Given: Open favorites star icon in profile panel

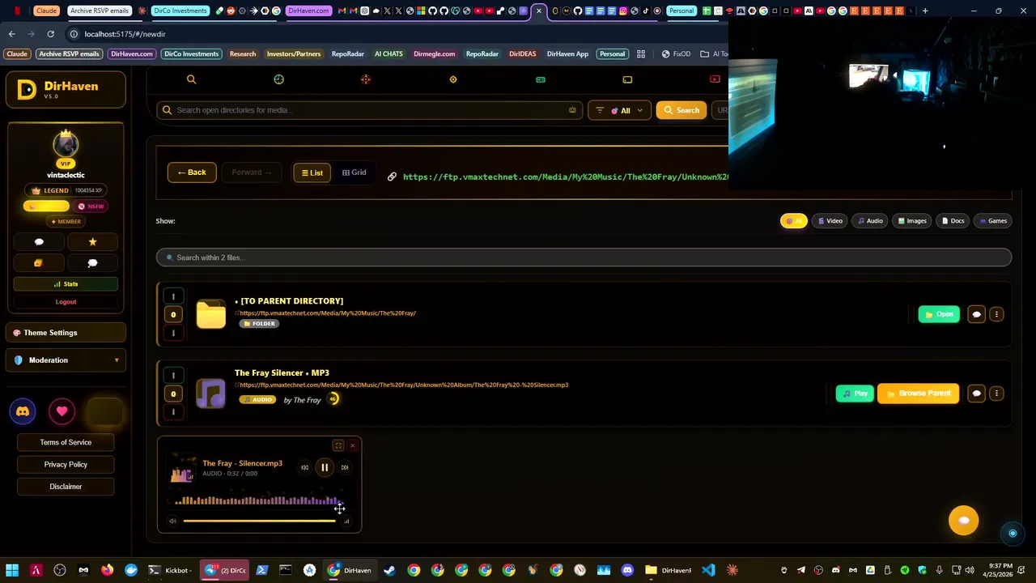Looking at the screenshot, I should (92, 242).
